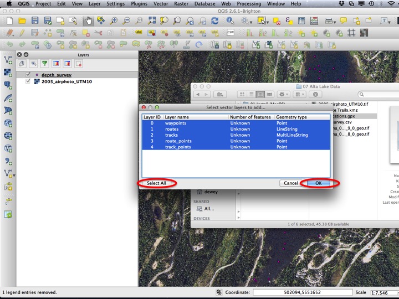Select the Identify Features tool

[230, 20]
